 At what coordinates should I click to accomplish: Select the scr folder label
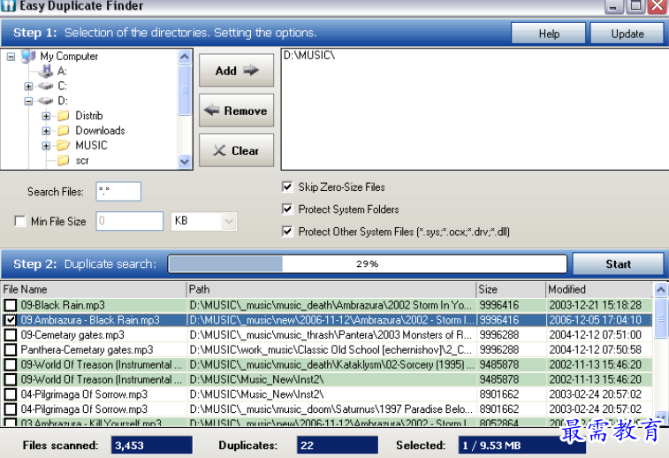click(x=82, y=161)
